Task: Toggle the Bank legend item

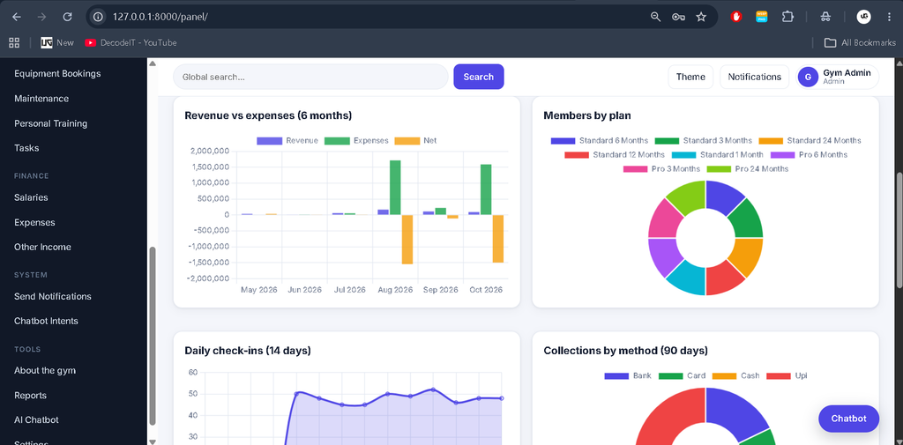Action: pyautogui.click(x=628, y=376)
